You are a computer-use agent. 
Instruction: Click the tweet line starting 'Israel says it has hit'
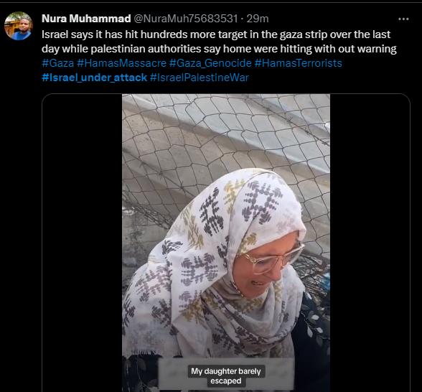216,34
